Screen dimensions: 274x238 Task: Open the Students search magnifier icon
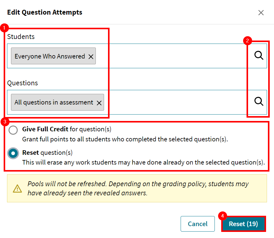[x=258, y=55]
